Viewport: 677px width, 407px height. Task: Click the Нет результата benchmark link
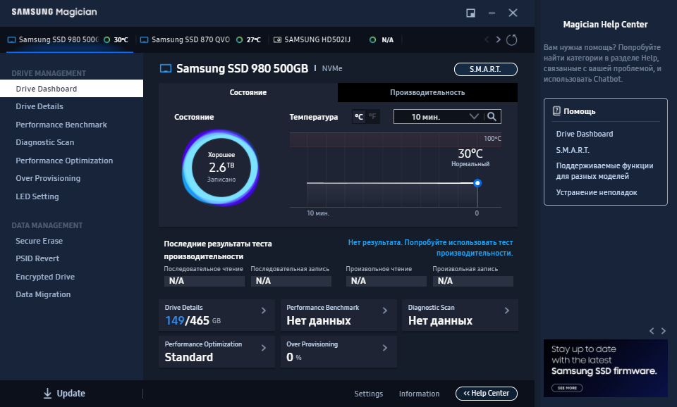coord(430,247)
